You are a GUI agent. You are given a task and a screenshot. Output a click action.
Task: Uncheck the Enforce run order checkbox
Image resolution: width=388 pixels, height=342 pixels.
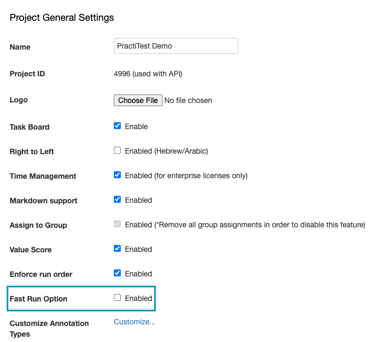[118, 274]
